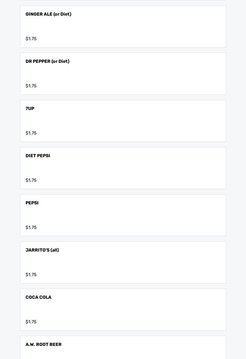Click the $1.75 price in Pepsi card
The image size is (246, 359).
(31, 228)
